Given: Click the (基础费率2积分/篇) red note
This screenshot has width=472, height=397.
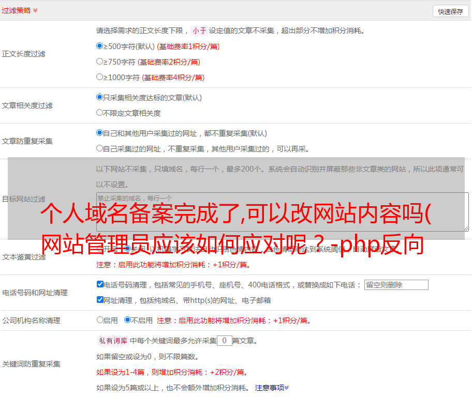Looking at the screenshot, I should point(169,62).
